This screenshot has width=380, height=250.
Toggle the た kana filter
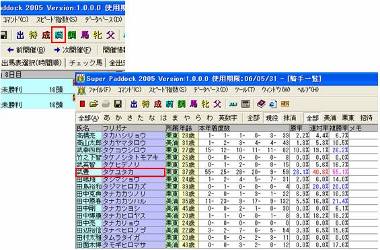point(141,118)
